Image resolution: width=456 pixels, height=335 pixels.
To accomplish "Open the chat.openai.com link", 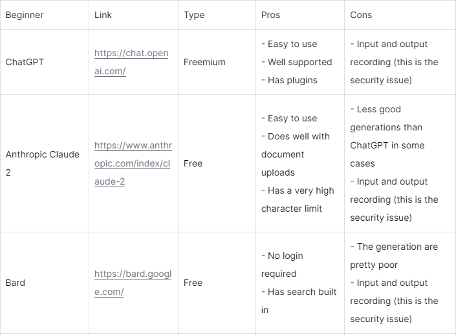I will click(x=131, y=62).
